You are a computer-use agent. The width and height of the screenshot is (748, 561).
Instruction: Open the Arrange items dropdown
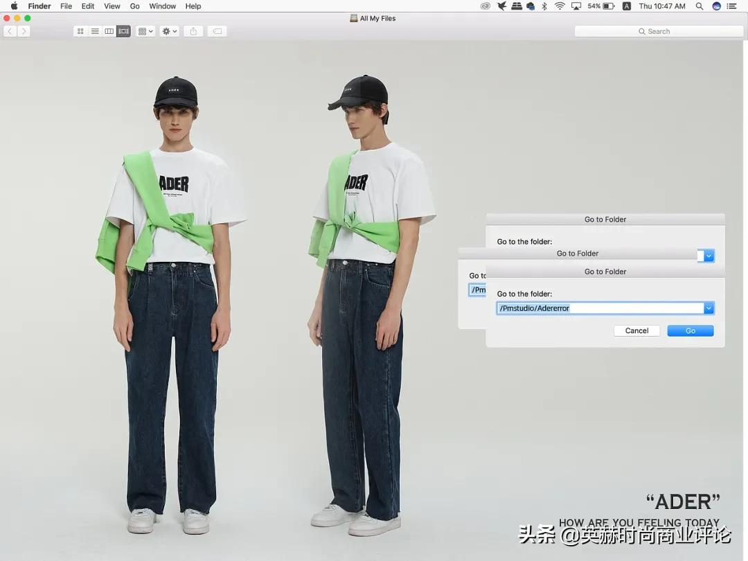(145, 31)
